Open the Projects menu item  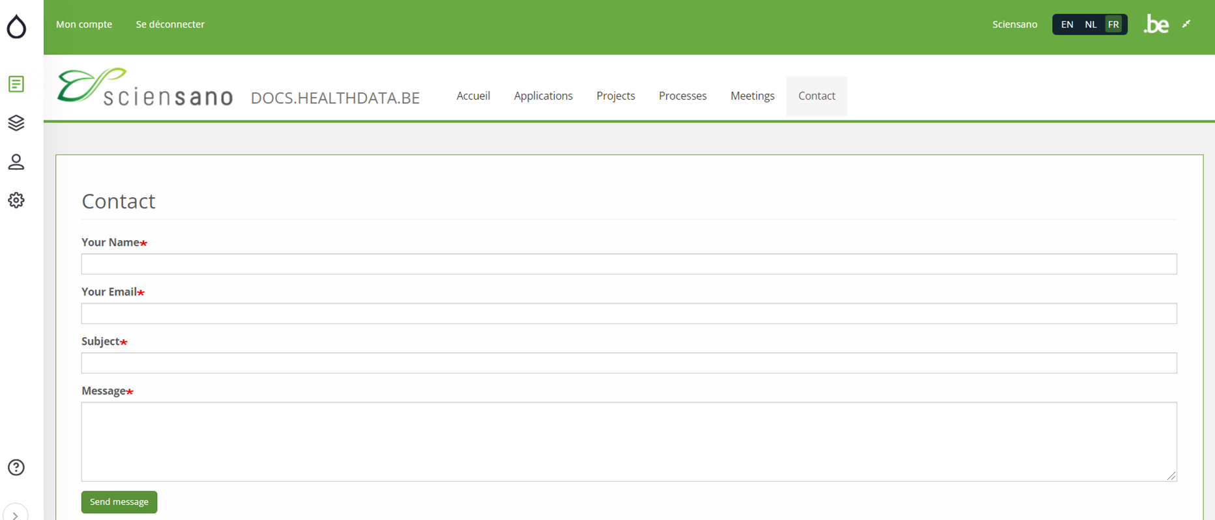(615, 96)
